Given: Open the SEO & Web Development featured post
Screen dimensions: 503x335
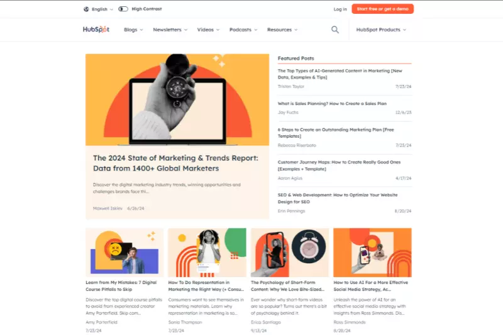Looking at the screenshot, I should click(338, 198).
